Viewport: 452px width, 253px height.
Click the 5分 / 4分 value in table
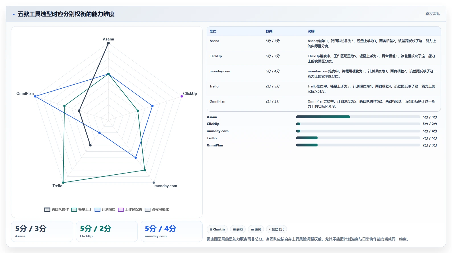point(273,71)
